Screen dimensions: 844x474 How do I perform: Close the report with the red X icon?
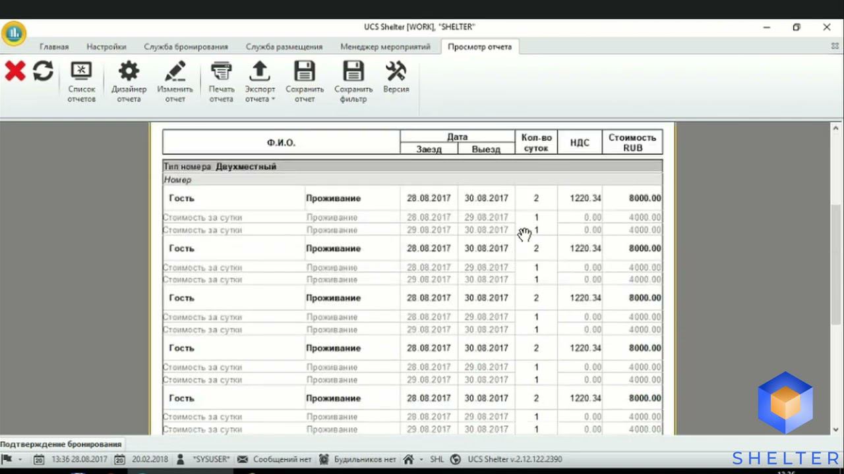[15, 71]
